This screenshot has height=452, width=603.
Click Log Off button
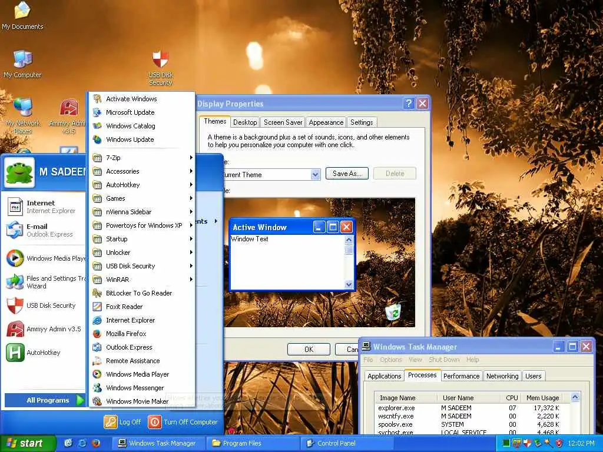coord(122,422)
